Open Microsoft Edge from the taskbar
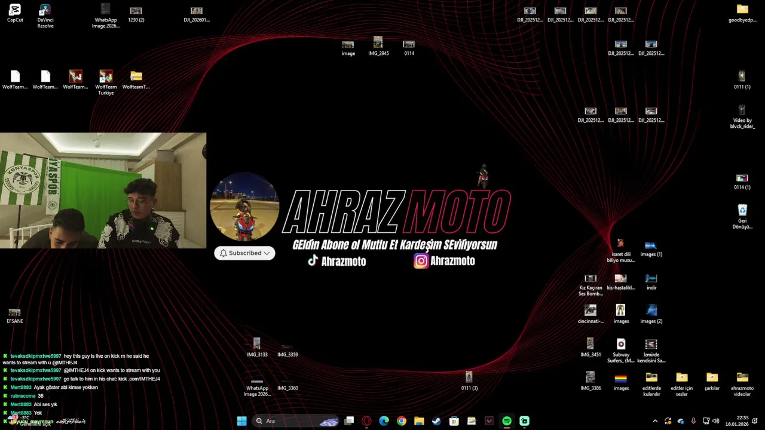Viewport: 765px width, 430px height. coord(384,421)
